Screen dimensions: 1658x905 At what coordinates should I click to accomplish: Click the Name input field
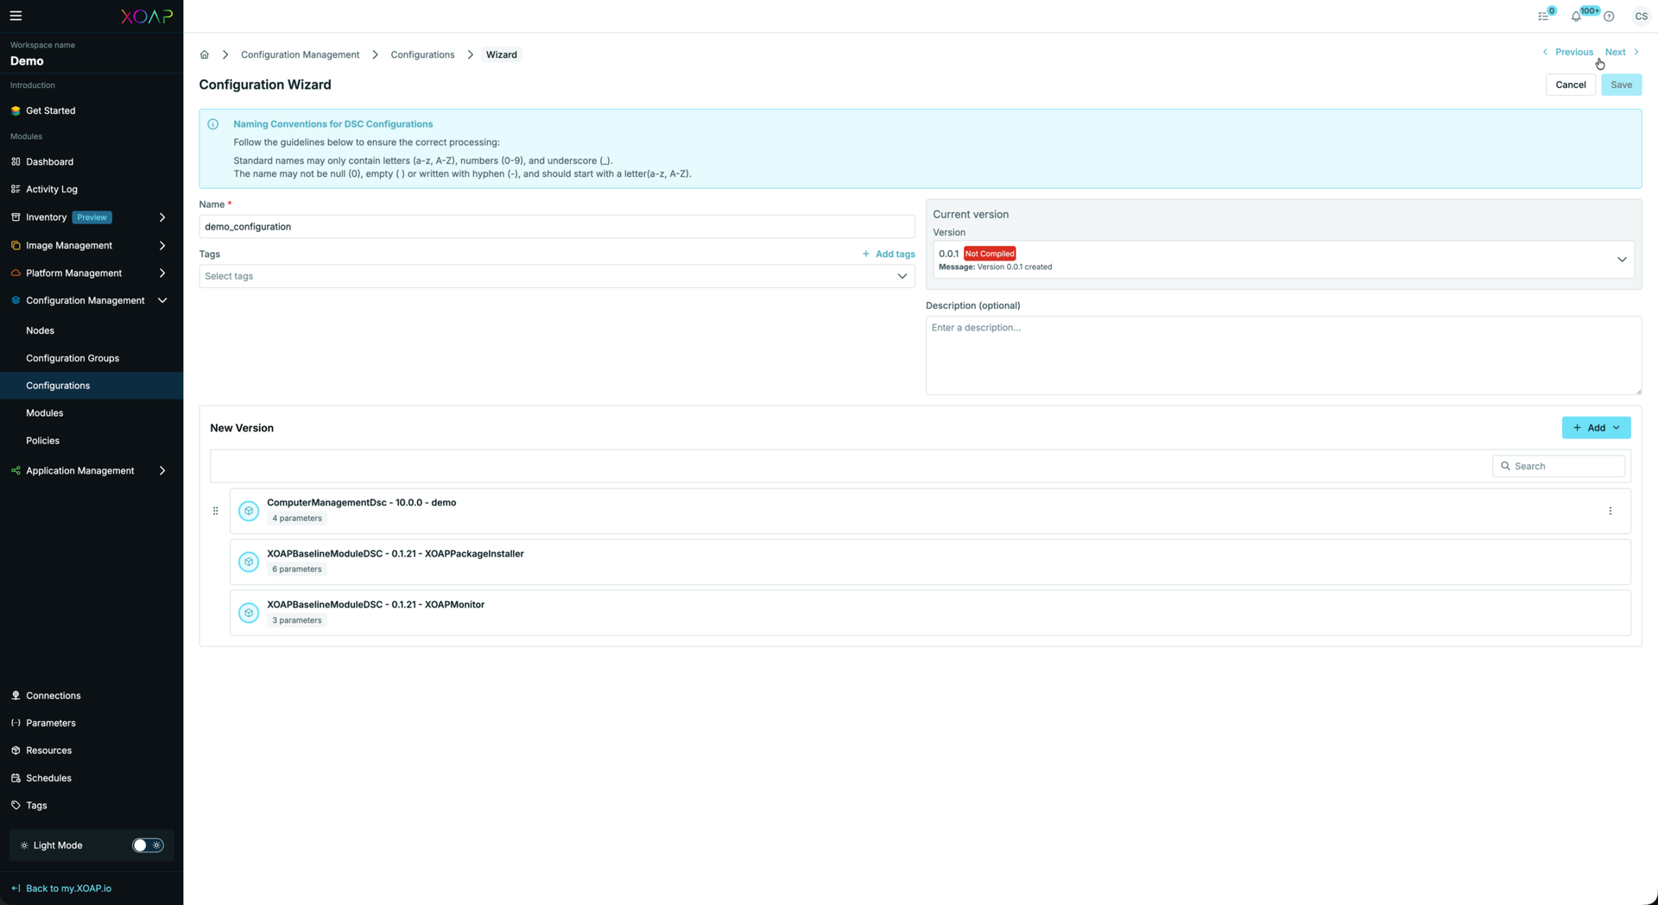tap(556, 227)
